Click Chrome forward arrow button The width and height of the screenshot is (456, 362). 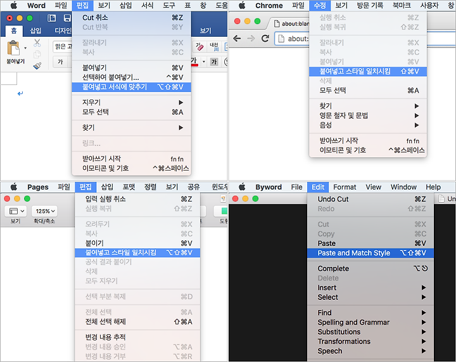251,39
